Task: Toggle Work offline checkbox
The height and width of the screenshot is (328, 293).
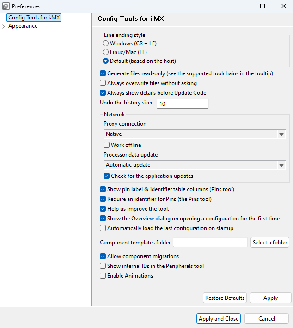Action: (x=107, y=145)
